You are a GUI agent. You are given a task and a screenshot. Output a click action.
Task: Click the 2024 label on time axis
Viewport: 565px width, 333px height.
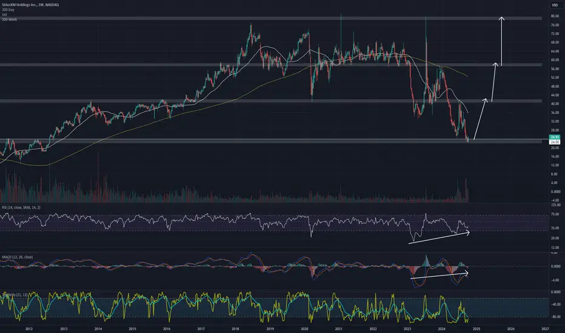(442, 329)
